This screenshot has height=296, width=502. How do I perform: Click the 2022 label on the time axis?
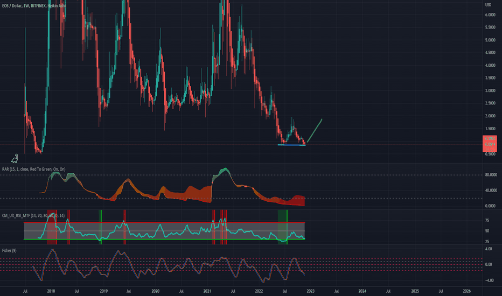click(259, 291)
